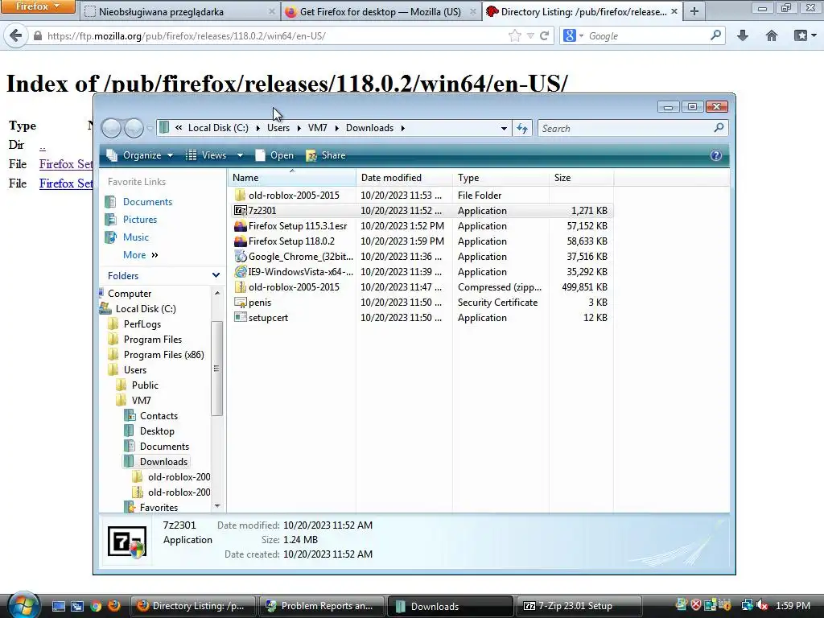The height and width of the screenshot is (618, 824).
Task: Select Desktop under VM7 in tree
Action: click(x=157, y=431)
